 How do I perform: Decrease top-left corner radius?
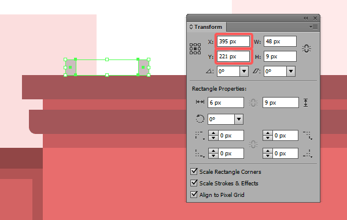[213, 138]
